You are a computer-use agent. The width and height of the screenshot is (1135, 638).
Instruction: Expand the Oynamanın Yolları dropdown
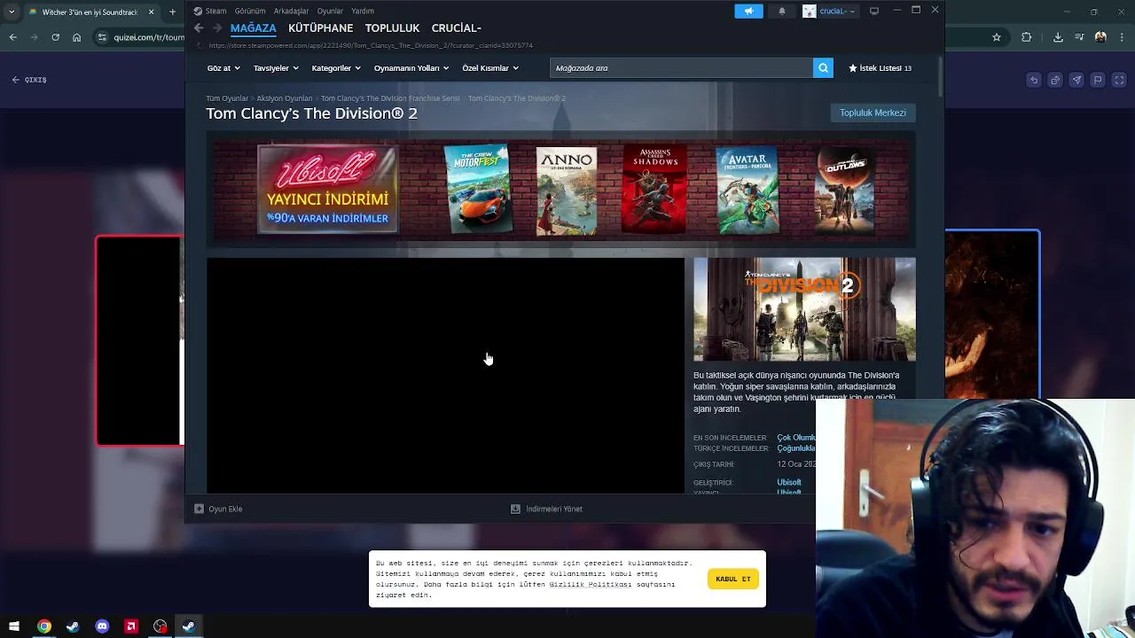pos(411,68)
